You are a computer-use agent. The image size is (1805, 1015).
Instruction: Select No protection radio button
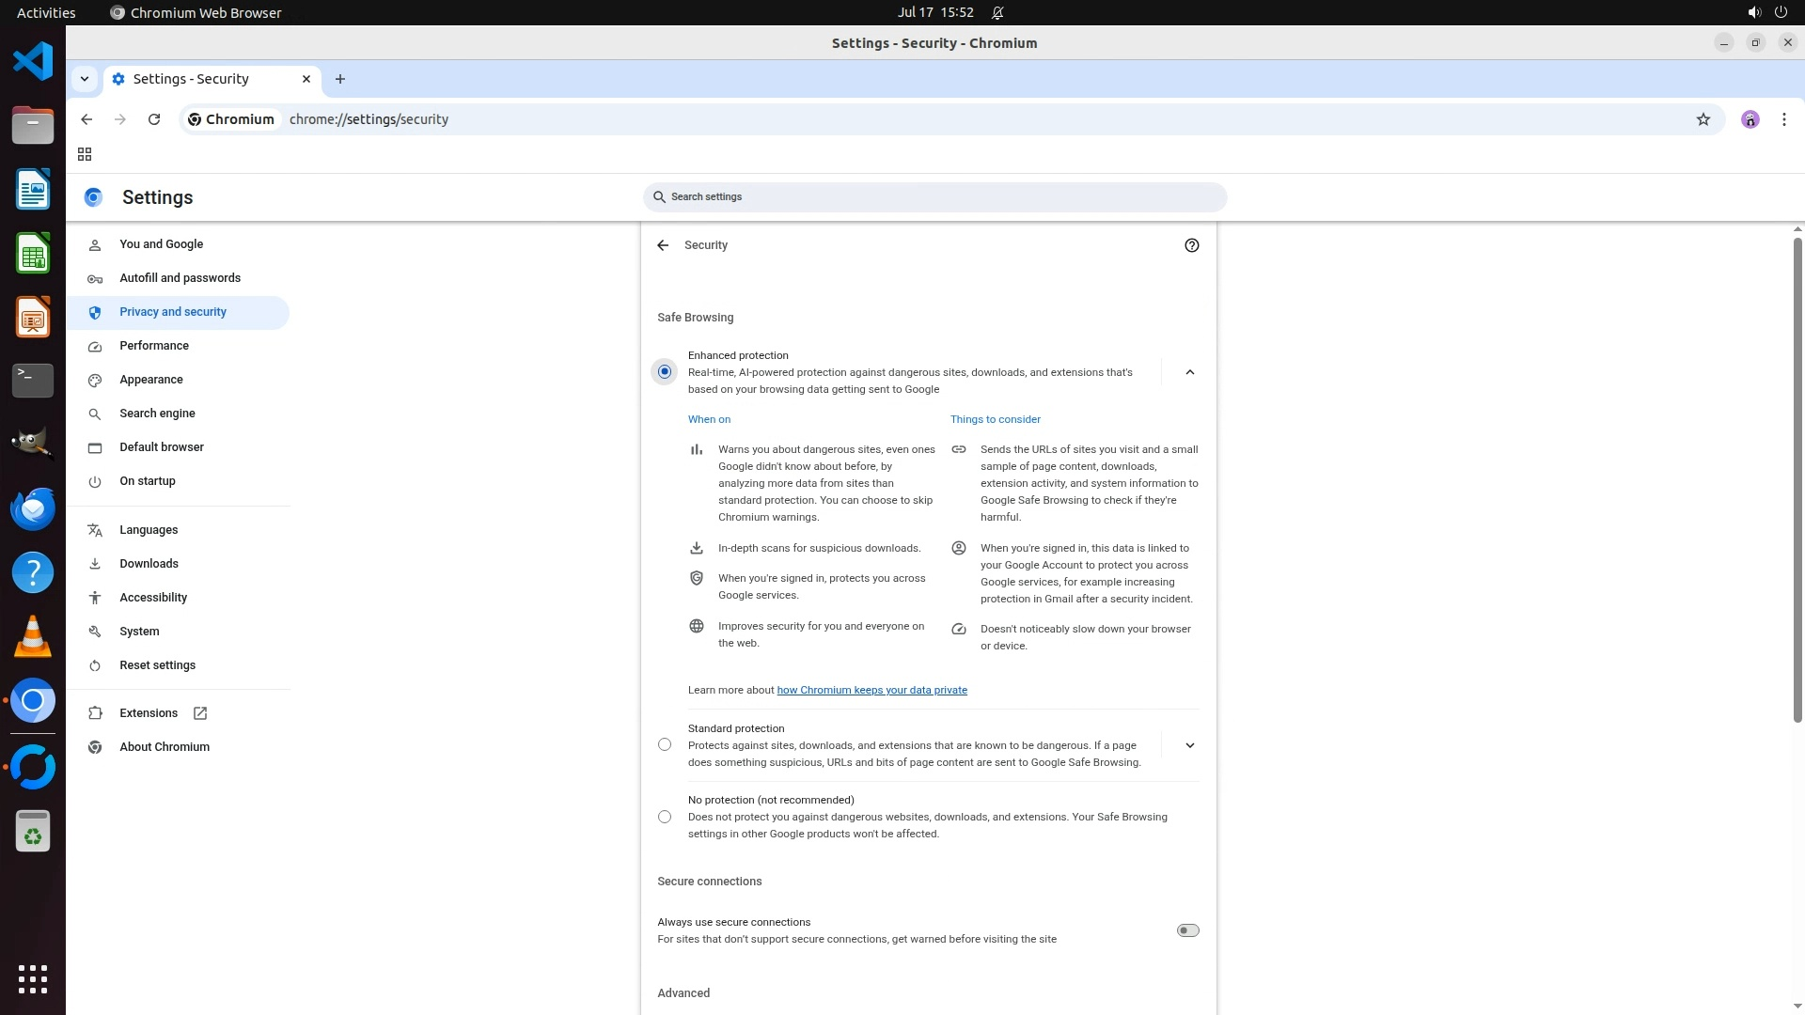665,817
